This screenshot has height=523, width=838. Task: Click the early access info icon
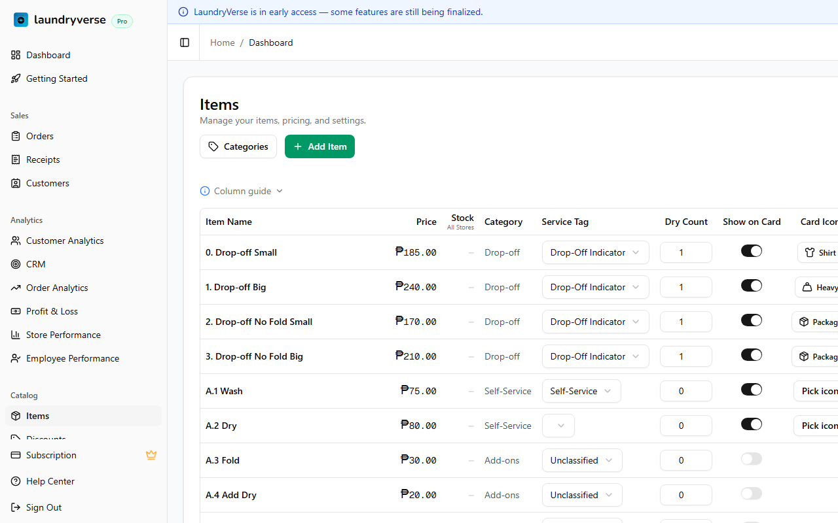click(x=183, y=12)
